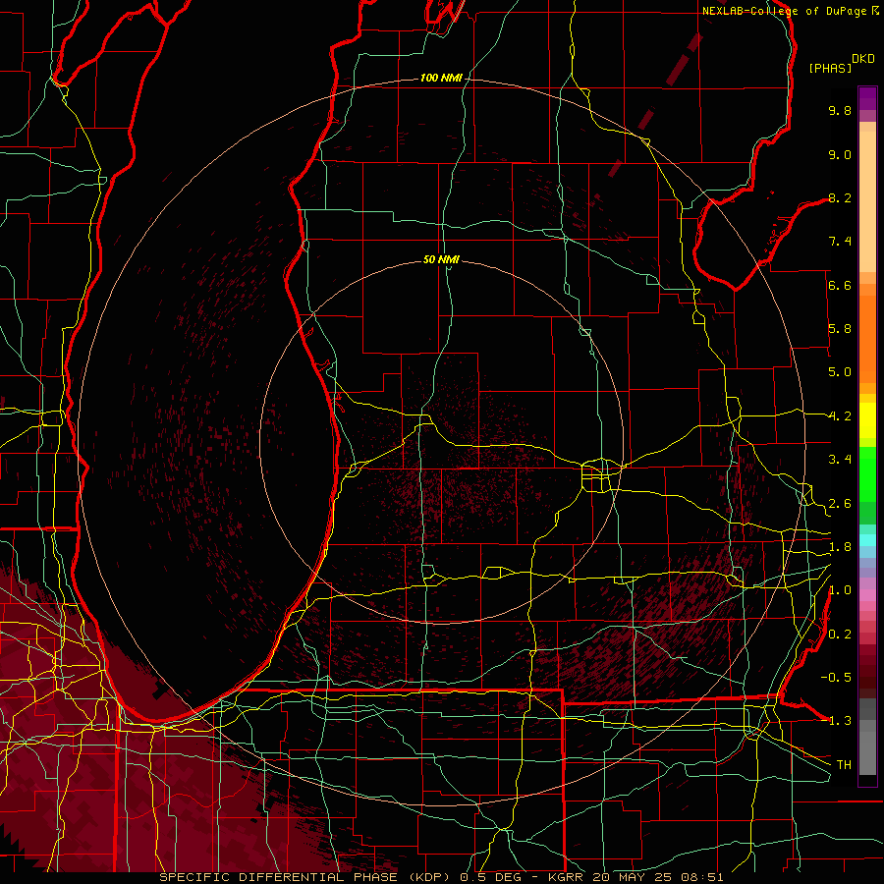
Task: Click the 6.6 value on the color scale
Action: pyautogui.click(x=840, y=285)
